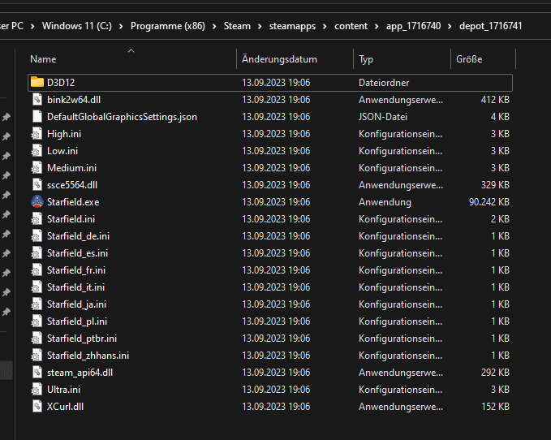Click the Starfield_pl.ini file icon
The image size is (551, 440).
(x=37, y=321)
